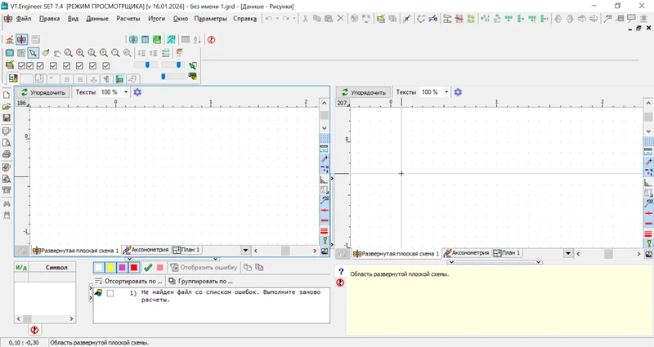Click the gear icon in left pane toolbar
654x347 pixels.
tap(137, 92)
